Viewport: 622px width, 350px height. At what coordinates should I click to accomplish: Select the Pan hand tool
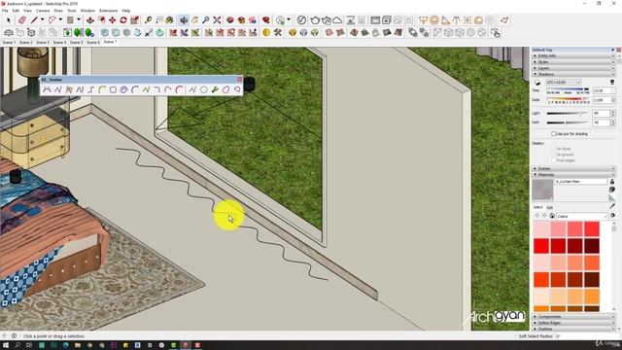(x=194, y=19)
